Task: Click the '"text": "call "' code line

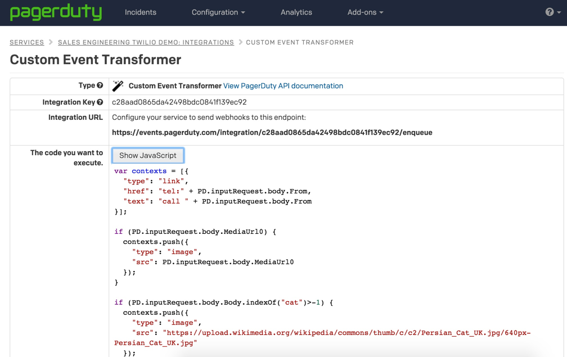Action: (217, 201)
